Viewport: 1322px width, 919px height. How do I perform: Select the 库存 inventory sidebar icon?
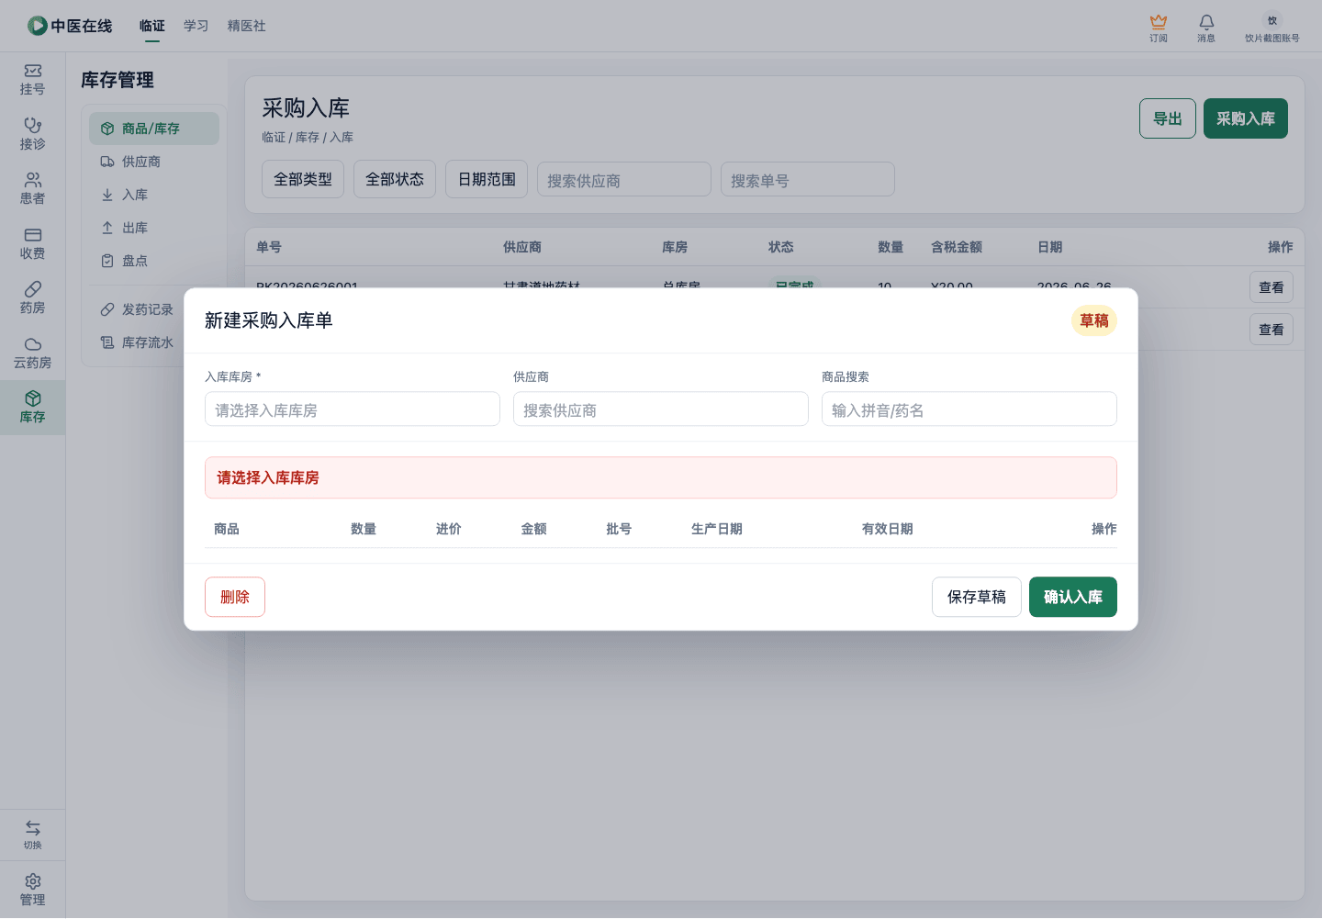click(32, 408)
